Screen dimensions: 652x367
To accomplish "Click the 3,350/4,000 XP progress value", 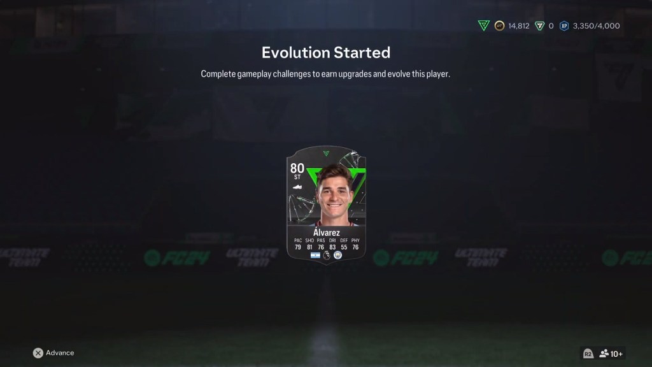I will coord(596,25).
